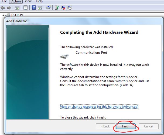This screenshot has width=164, height=135.
Task: Click Scan for hardware changes icon
Action: click(x=49, y=8)
